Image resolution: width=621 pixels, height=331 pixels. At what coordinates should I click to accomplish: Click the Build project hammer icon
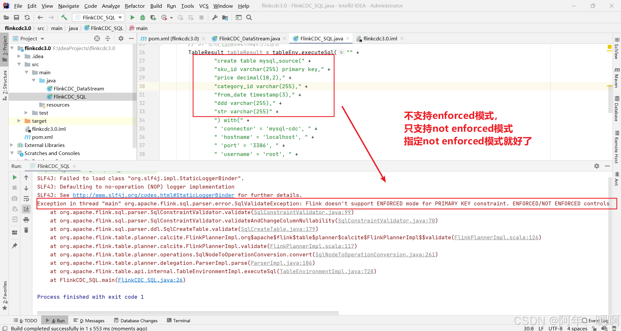[64, 17]
